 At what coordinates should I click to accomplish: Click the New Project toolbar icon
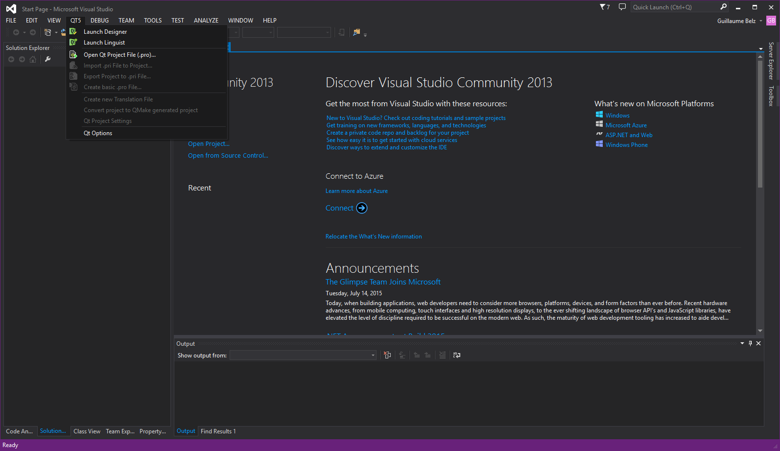point(47,32)
